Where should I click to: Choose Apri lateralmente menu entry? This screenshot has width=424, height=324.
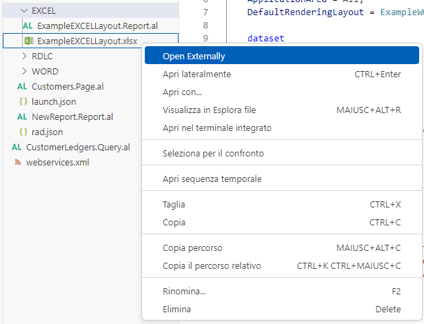tap(282, 74)
